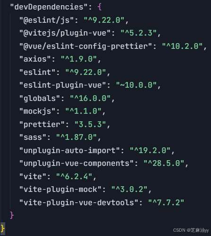Screen dimensions: 211x236
Task: Select the "^5.2.3" plugin-vue version string
Action: click(x=138, y=33)
